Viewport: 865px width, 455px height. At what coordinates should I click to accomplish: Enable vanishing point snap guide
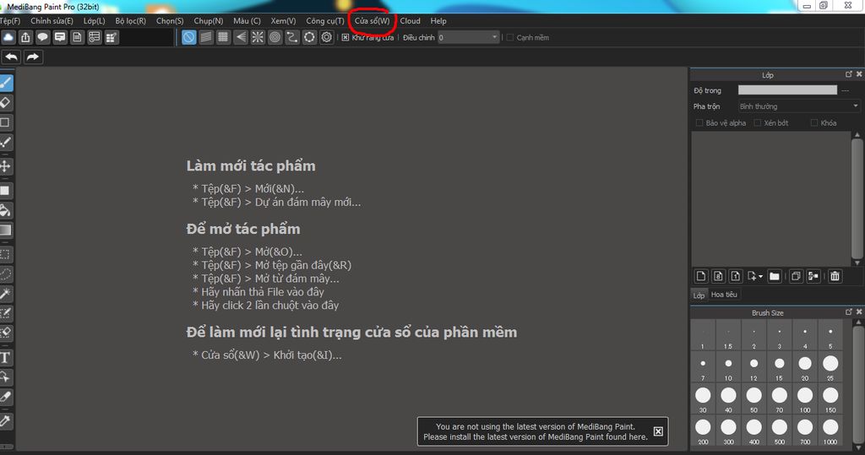click(x=241, y=37)
